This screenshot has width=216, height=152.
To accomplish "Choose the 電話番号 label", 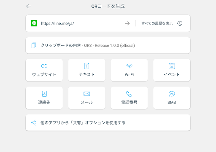I will (129, 102).
